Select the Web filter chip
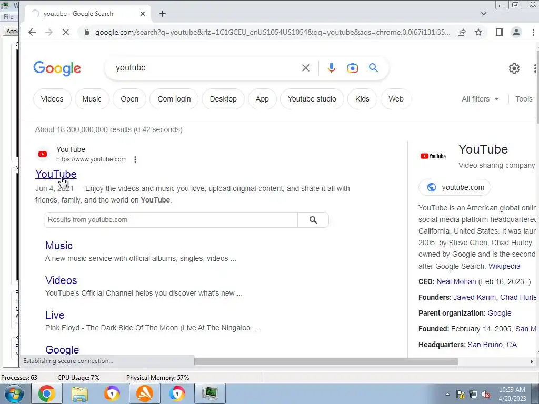Screen dimensions: 539x404 (x=396, y=99)
